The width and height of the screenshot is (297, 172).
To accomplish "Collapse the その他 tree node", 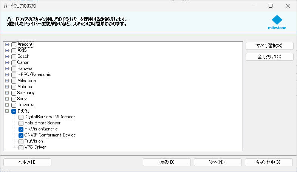I will tap(7, 111).
